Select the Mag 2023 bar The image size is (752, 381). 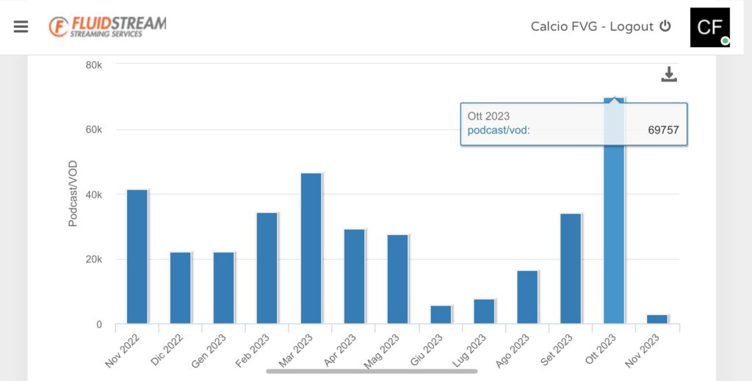point(397,279)
